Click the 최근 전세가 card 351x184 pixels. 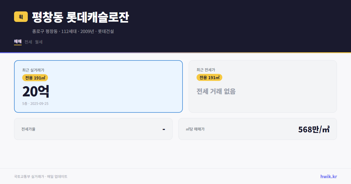[x=263, y=86]
